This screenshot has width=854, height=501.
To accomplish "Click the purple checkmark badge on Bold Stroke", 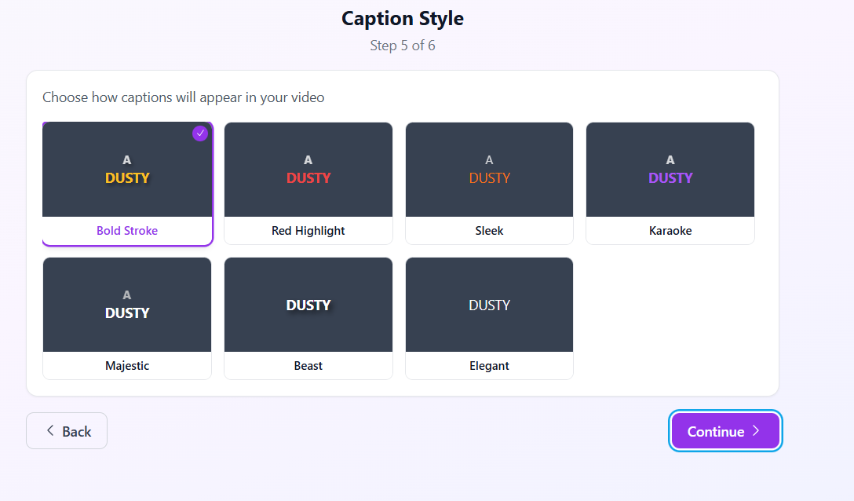I will click(200, 133).
